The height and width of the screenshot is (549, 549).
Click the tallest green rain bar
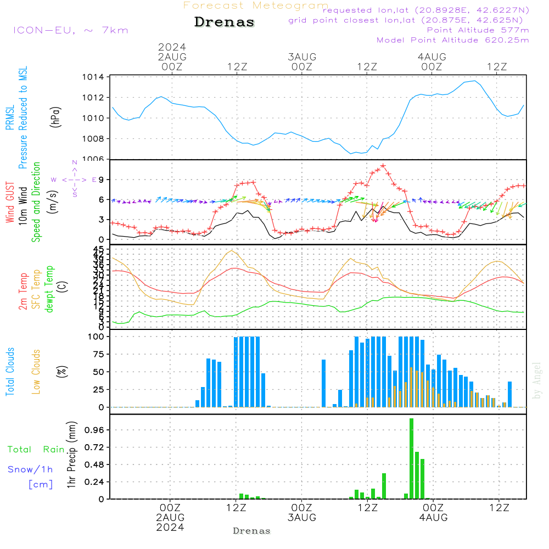point(411,458)
